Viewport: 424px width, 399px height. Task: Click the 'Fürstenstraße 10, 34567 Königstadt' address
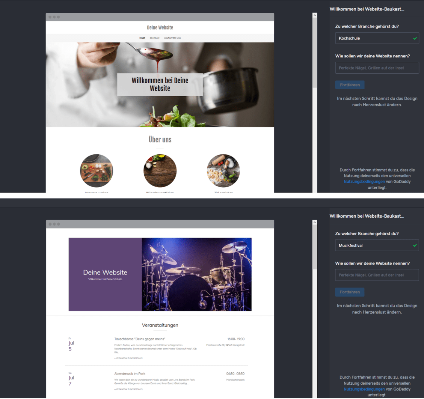[x=225, y=345]
